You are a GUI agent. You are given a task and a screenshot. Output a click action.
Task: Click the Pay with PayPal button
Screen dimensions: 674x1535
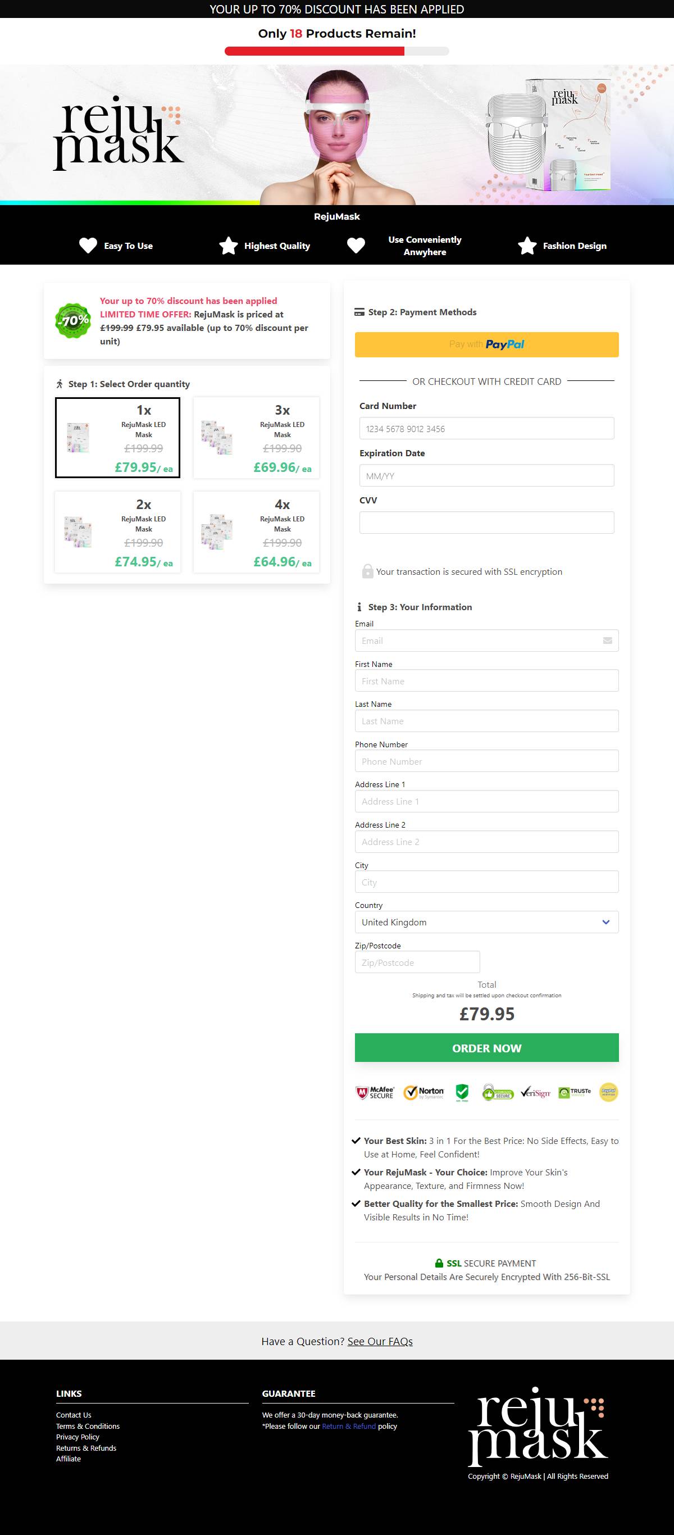tap(487, 344)
